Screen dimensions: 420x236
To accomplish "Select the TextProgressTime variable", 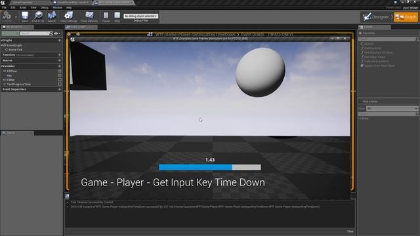I will [x=19, y=85].
